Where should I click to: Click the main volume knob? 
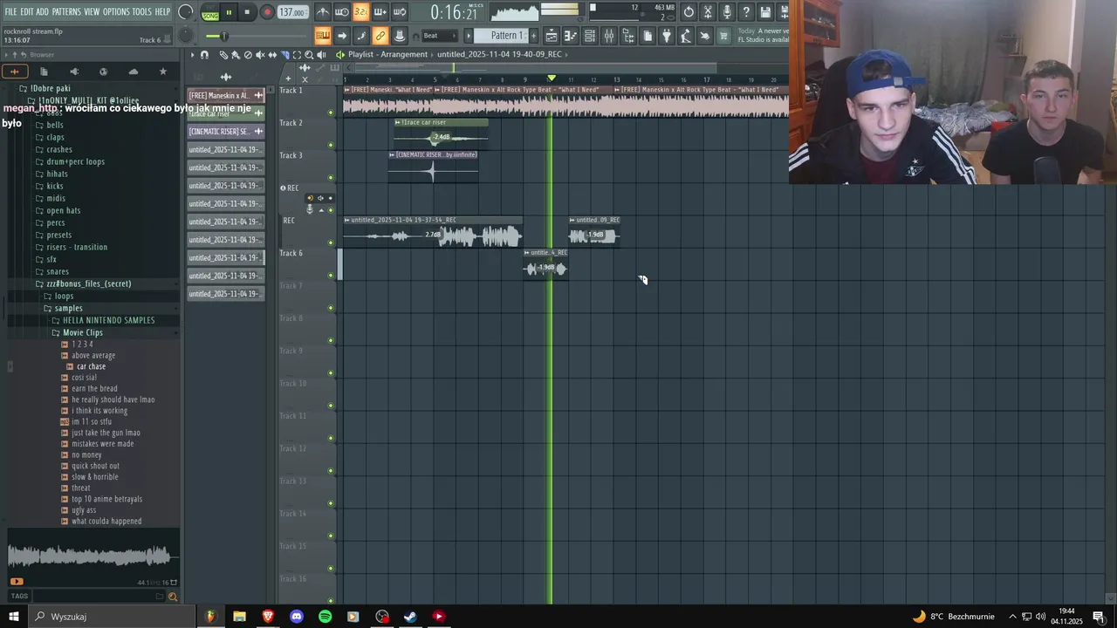click(186, 12)
